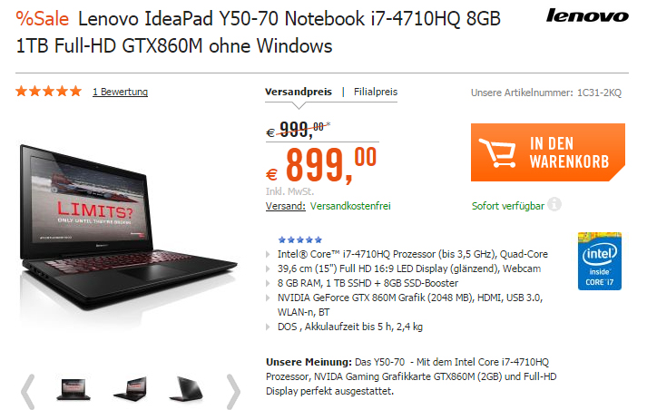This screenshot has width=647, height=410.
Task: Show previous thumbnail with left arrow
Action: [28, 392]
